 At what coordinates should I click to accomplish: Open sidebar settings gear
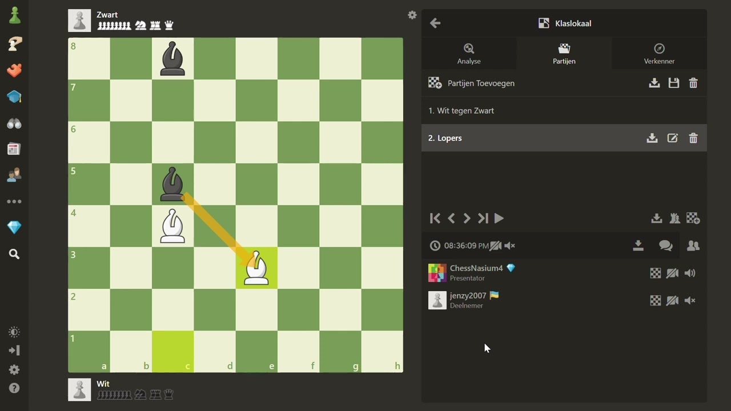click(14, 370)
